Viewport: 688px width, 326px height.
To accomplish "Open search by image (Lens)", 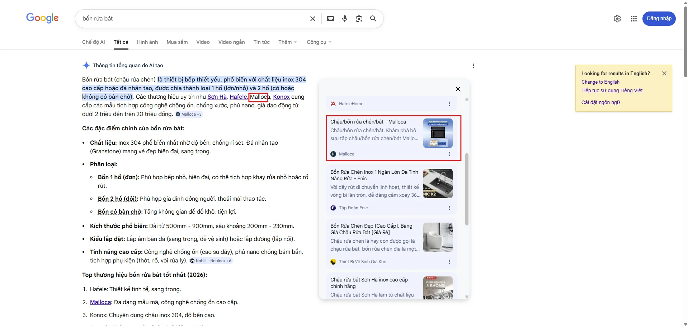I will (x=359, y=19).
